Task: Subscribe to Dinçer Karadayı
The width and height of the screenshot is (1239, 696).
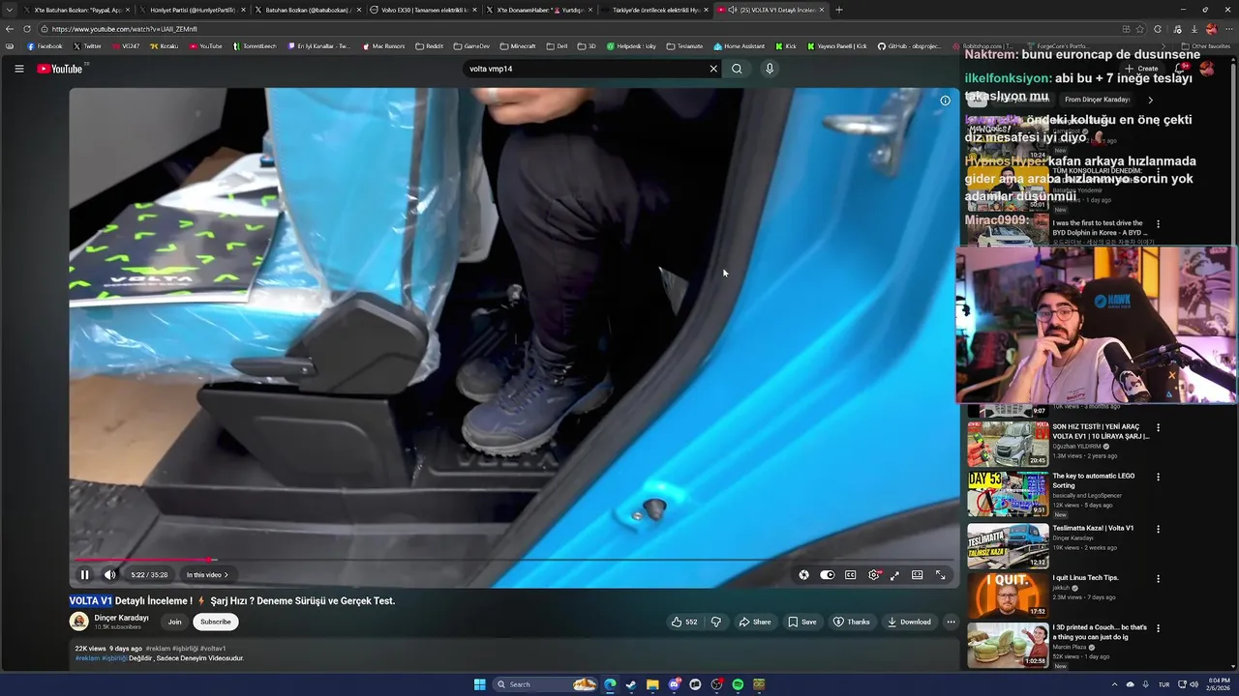Action: pos(215,622)
